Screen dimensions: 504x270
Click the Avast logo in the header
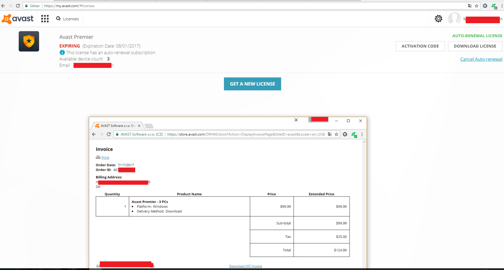(18, 19)
